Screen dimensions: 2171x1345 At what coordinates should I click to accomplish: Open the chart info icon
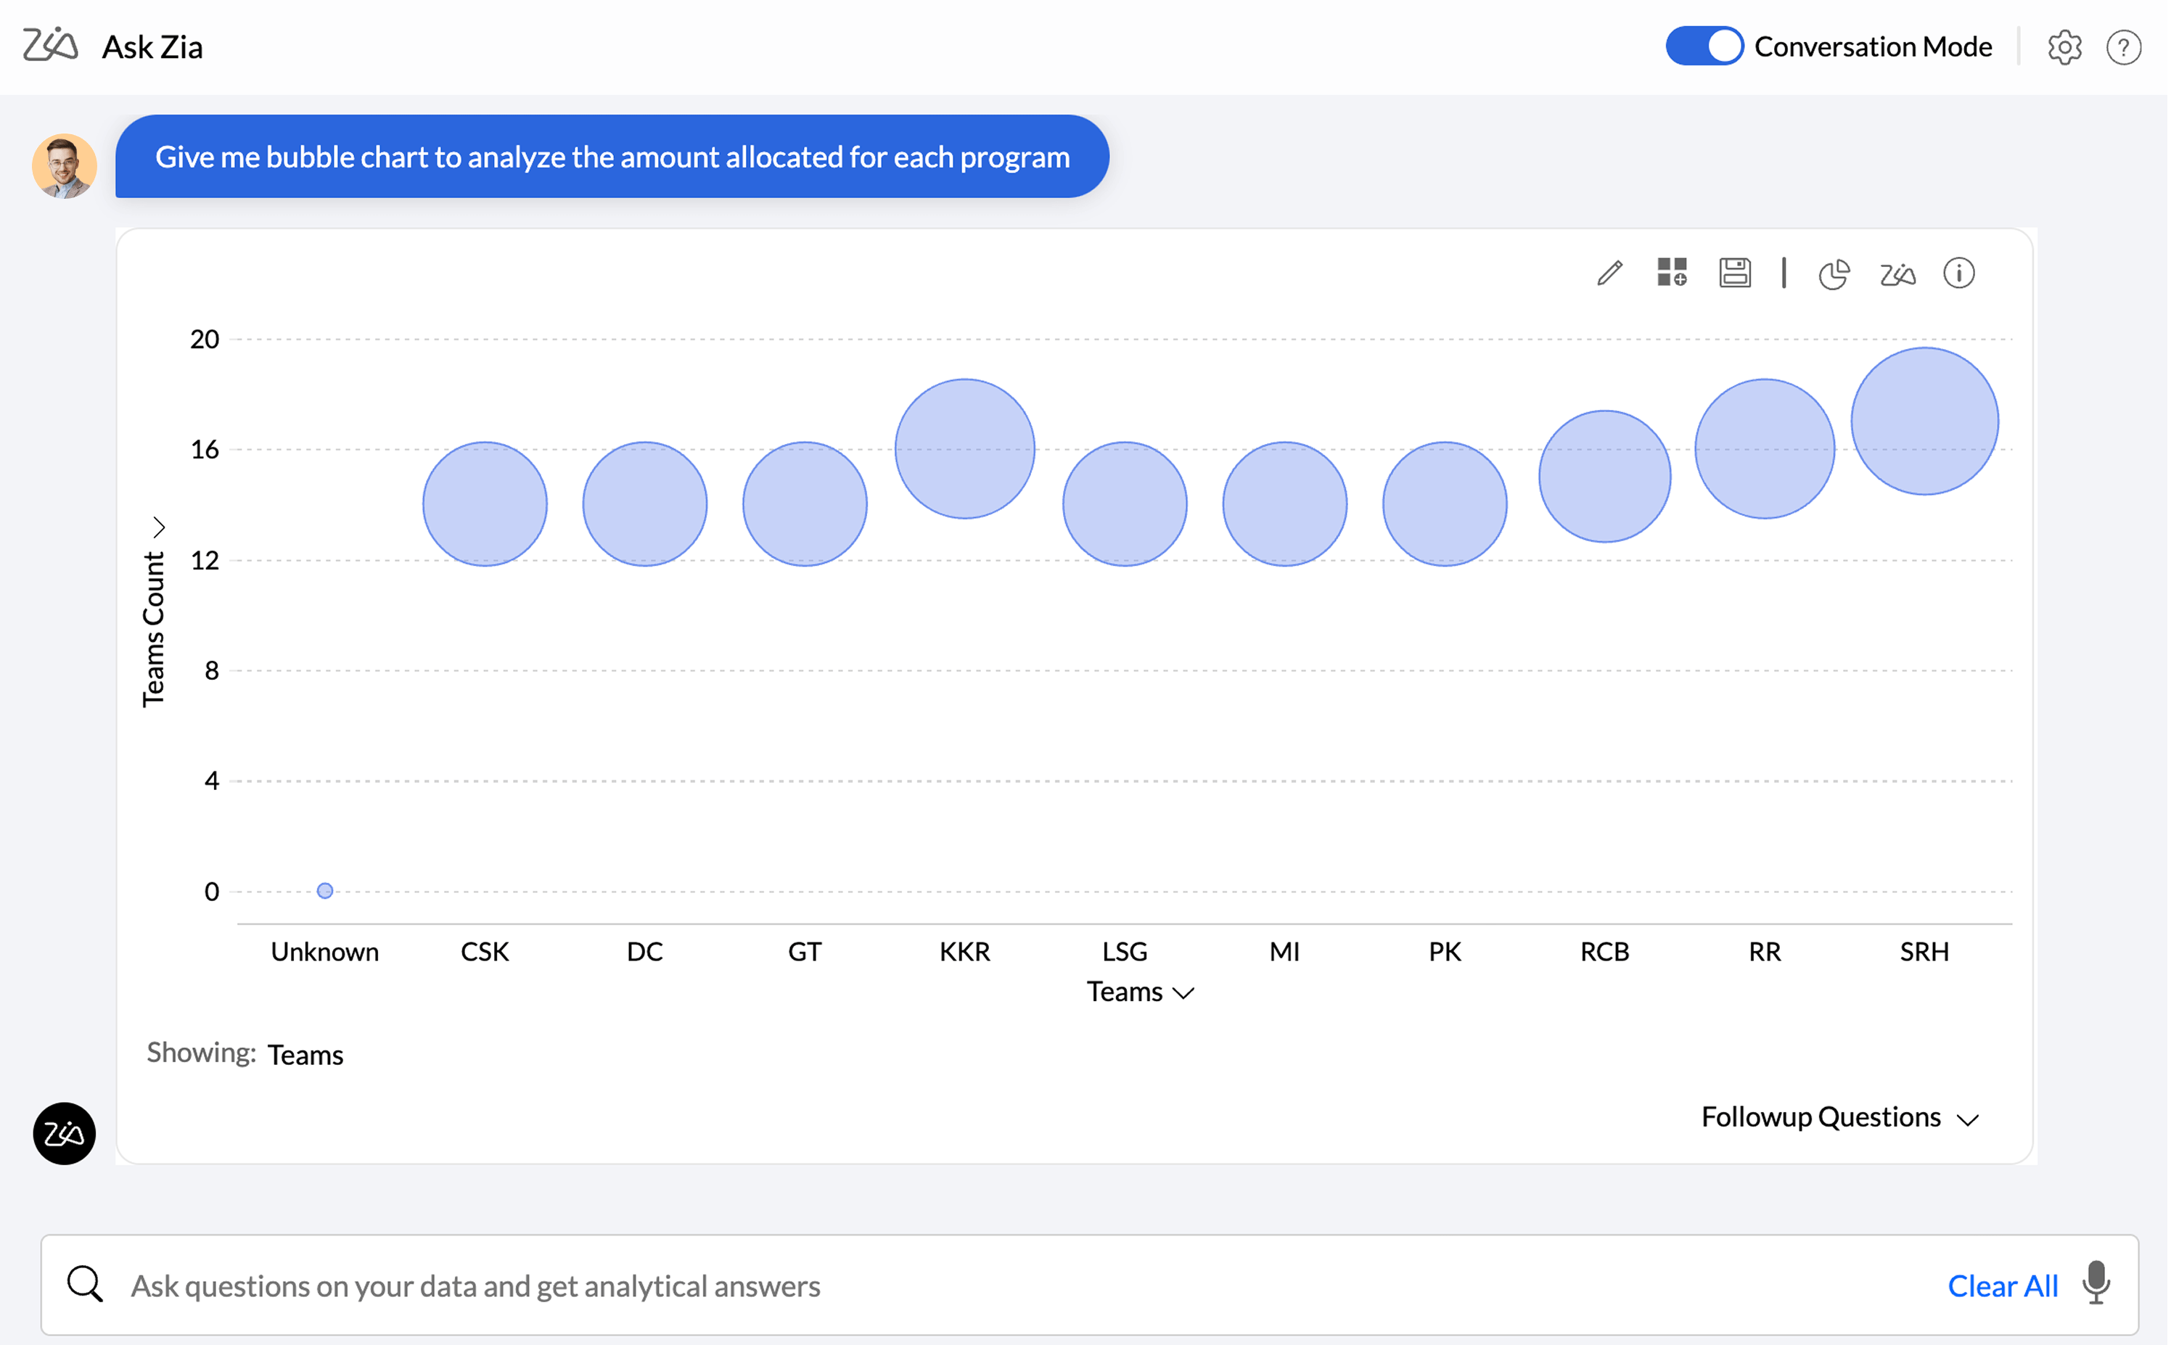(1958, 273)
